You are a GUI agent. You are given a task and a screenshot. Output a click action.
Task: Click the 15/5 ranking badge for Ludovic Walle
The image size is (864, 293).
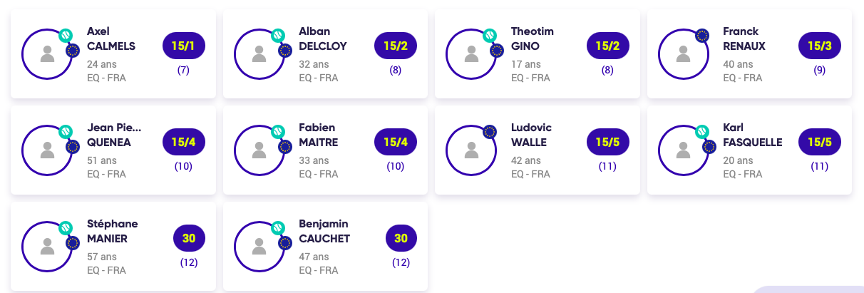pos(608,143)
